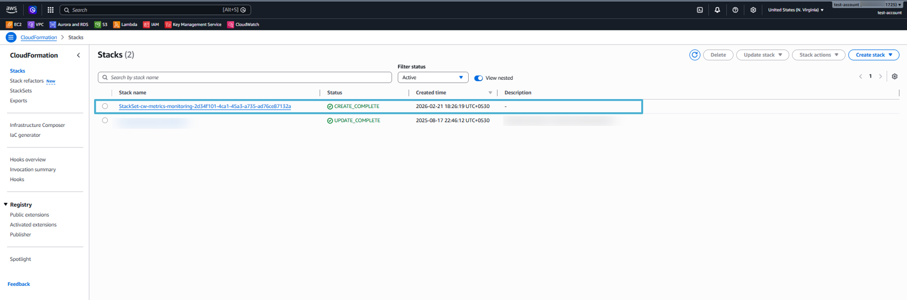
Task: Open the Filter status Active dropdown
Action: tap(432, 78)
